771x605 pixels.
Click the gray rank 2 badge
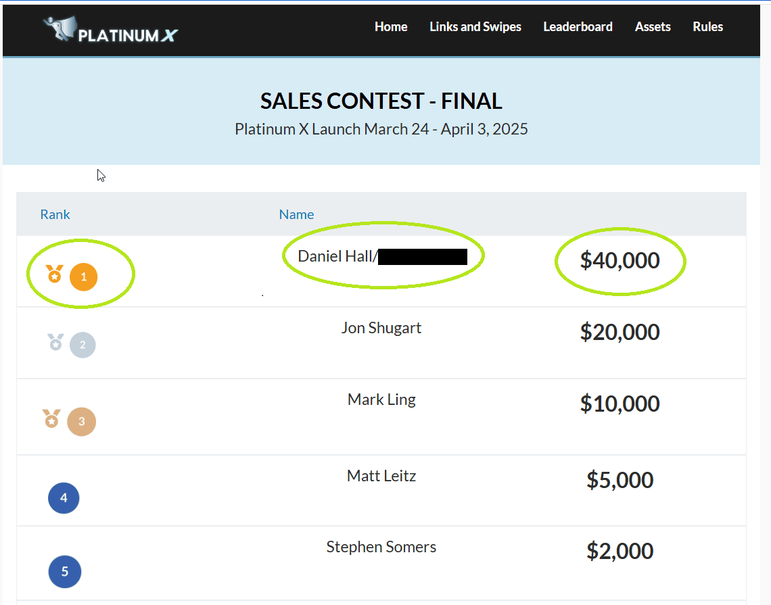click(83, 345)
